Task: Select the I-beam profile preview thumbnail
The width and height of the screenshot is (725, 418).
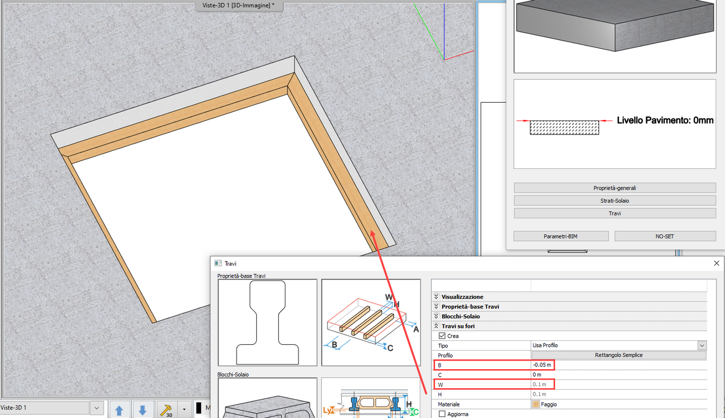Action: tap(268, 322)
